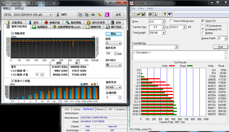Open the 錯誤掃瞄 error scan tab in HD Tune
Viewport: 229px width, 132px height.
[x=73, y=22]
